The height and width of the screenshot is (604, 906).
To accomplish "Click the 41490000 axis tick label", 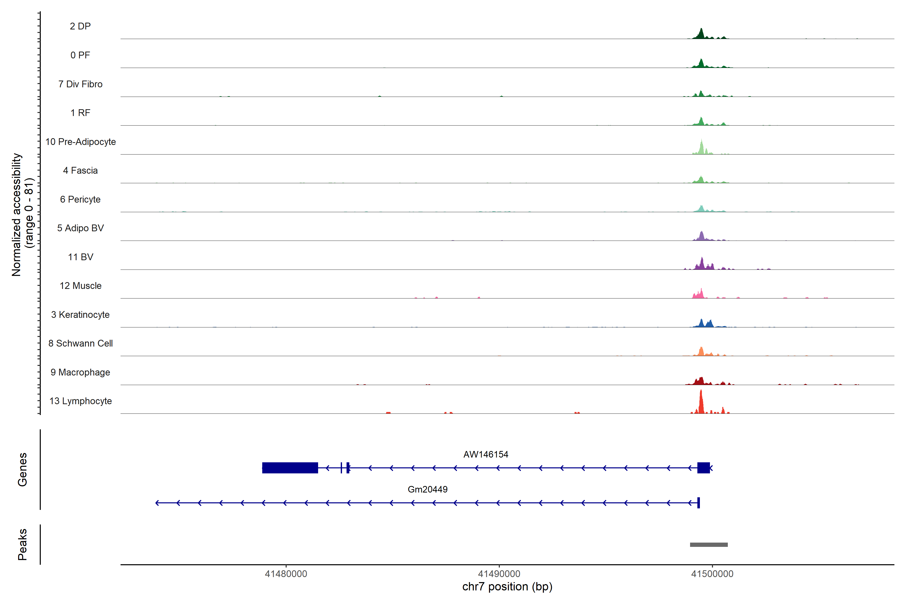I will coord(499,574).
